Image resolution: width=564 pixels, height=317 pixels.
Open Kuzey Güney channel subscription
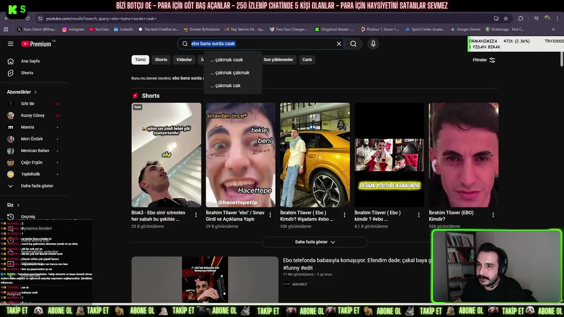pos(33,115)
